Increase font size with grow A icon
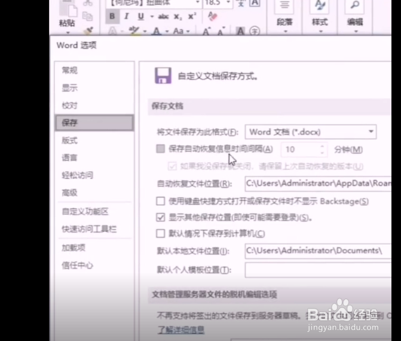This screenshot has height=341, width=401. point(207,31)
